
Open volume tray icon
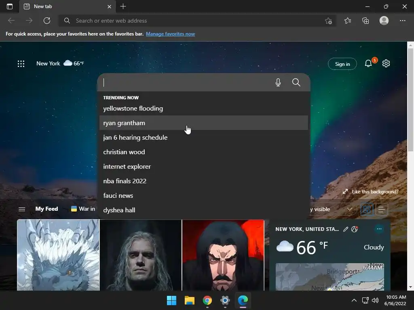point(375,300)
